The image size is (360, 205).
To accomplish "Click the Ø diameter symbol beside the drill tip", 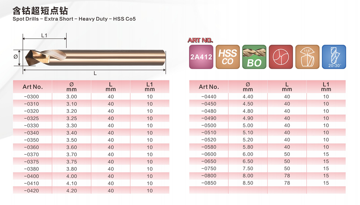I will click(x=16, y=57).
